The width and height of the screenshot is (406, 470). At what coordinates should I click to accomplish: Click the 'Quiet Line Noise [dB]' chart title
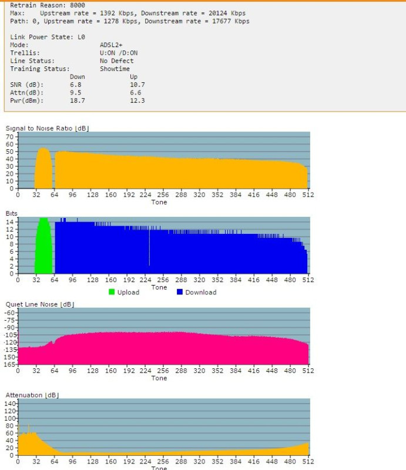click(x=40, y=304)
